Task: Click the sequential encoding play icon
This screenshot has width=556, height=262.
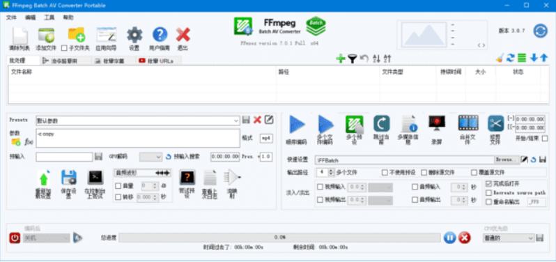Action: pos(297,125)
